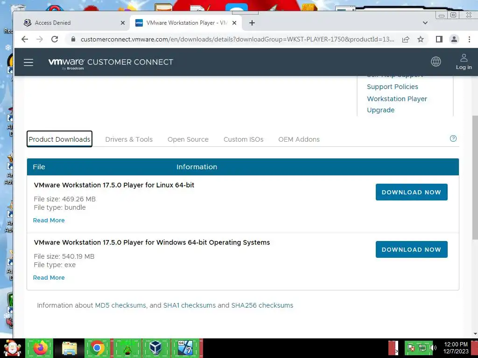Viewport: 478px width, 358px height.
Task: Download the Linux 64-bit Player
Action: tap(412, 192)
